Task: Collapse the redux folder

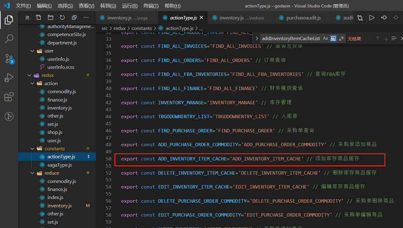Action: coord(29,75)
